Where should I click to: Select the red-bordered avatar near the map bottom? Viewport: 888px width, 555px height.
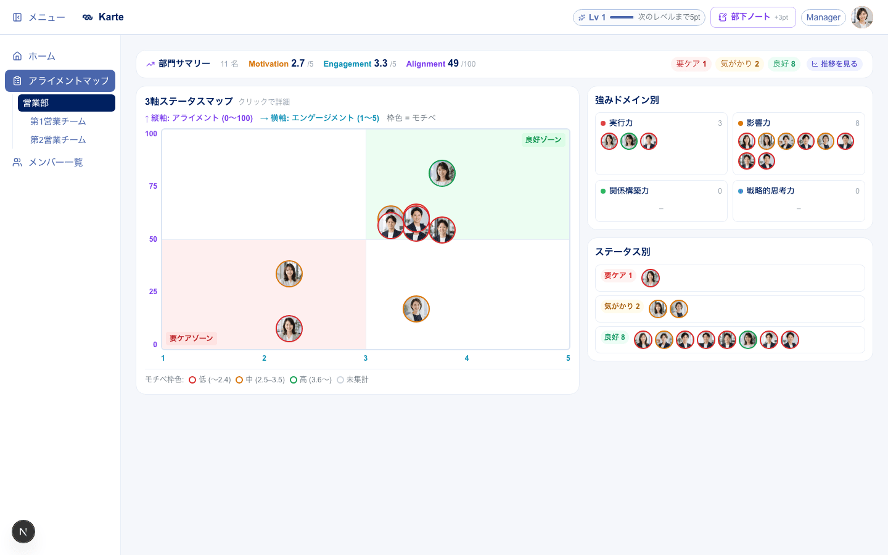(x=289, y=329)
